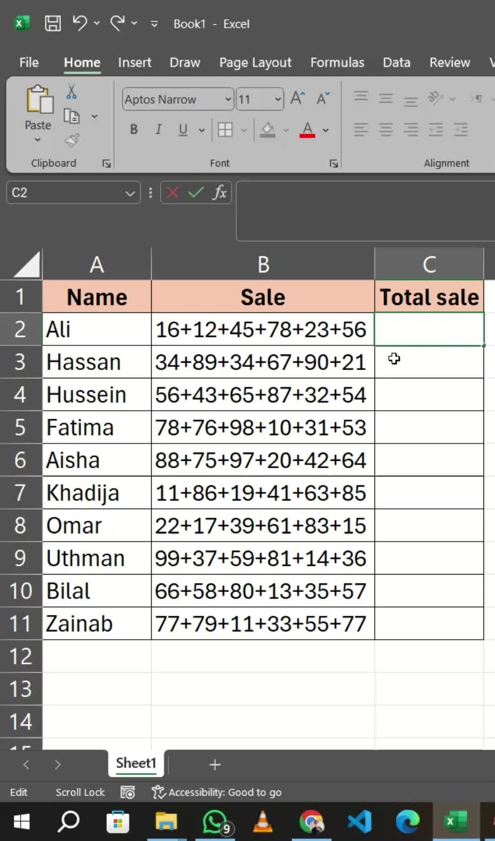Toggle underline formatting

[183, 130]
